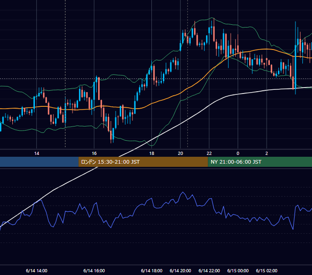Click the blue session bar before London

pos(39,162)
